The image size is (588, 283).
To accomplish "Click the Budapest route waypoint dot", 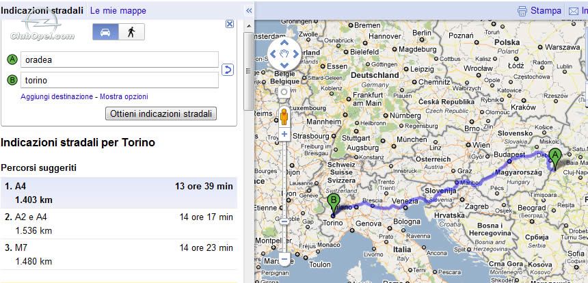I will tap(509, 161).
